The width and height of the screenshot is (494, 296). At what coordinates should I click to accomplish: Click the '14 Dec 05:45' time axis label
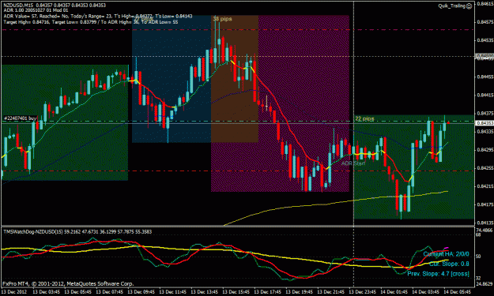458,291
